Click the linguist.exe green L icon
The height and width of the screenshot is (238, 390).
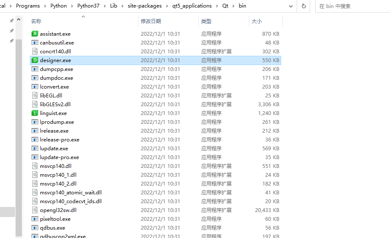[35, 113]
